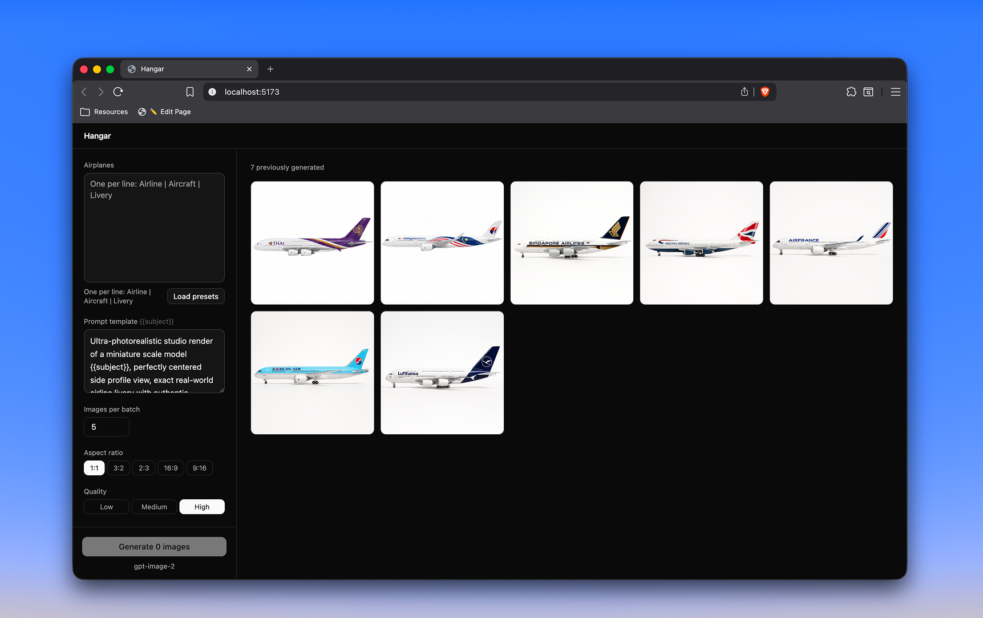Open the Singapore Airlines airplane thumbnail
Image resolution: width=983 pixels, height=618 pixels.
(x=572, y=243)
